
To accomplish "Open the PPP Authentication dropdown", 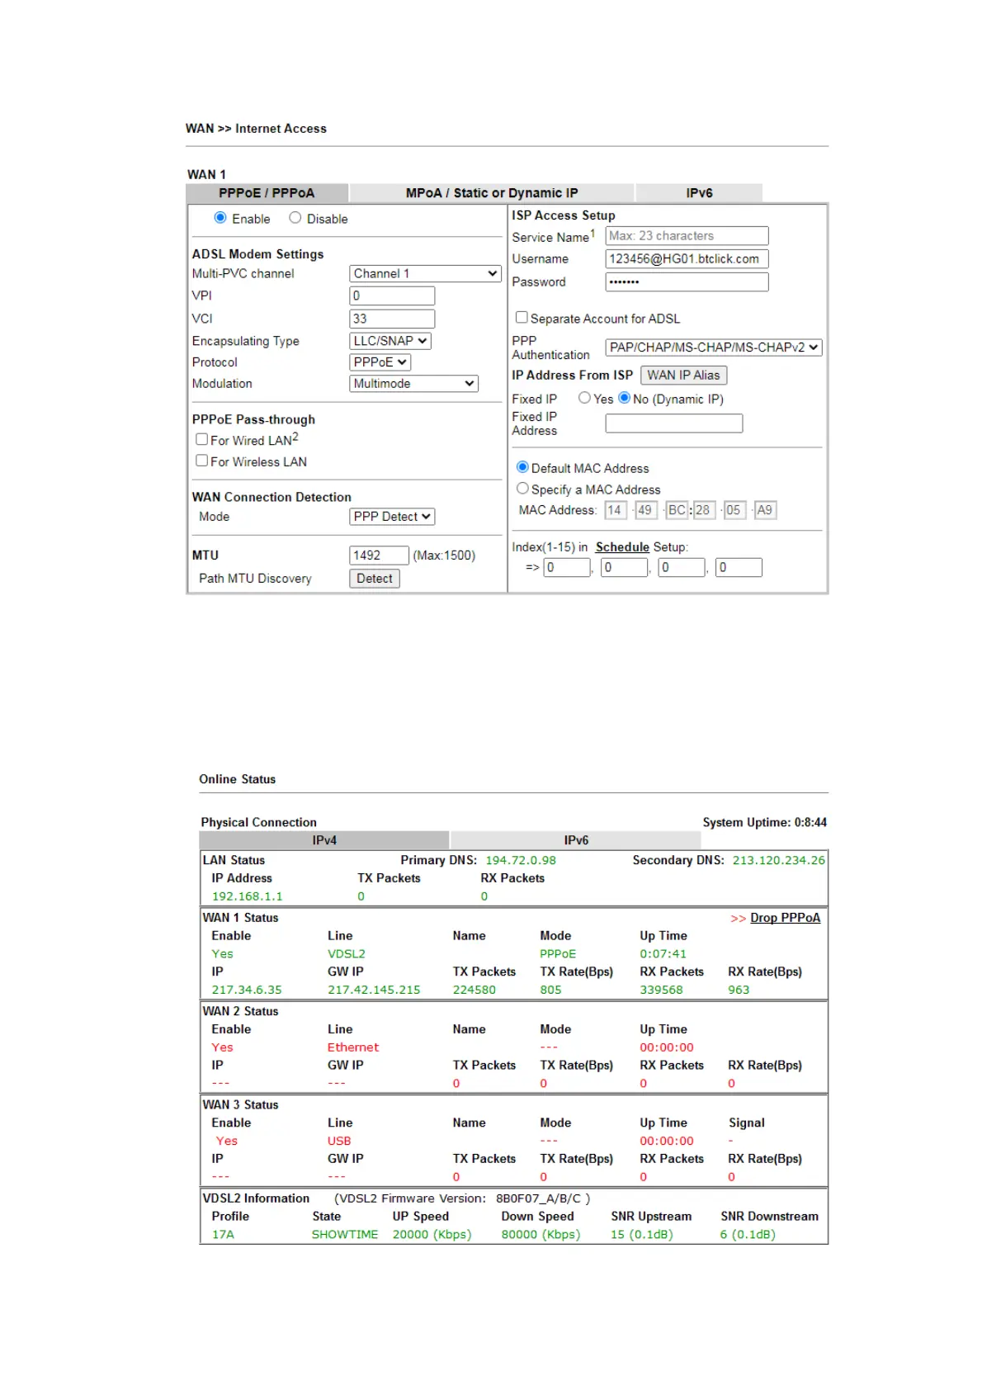I will click(714, 347).
